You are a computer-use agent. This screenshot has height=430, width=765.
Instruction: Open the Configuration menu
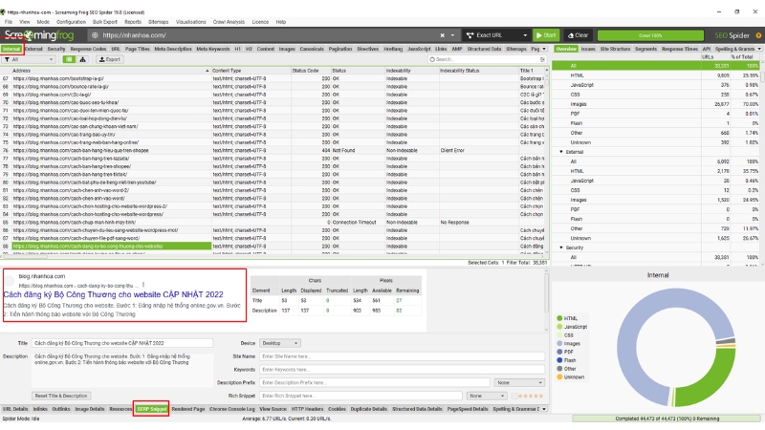pos(71,22)
